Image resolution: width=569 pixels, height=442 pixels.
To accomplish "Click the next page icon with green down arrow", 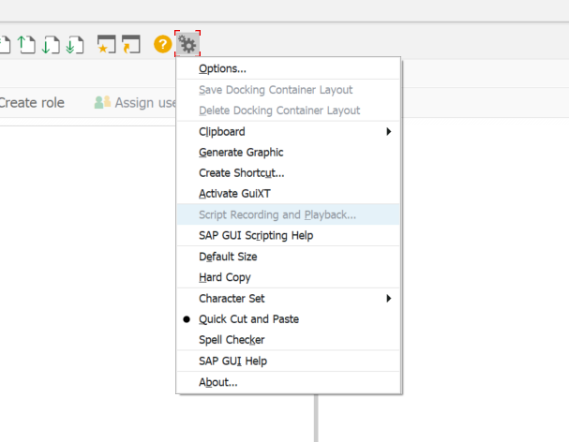I will [x=51, y=45].
